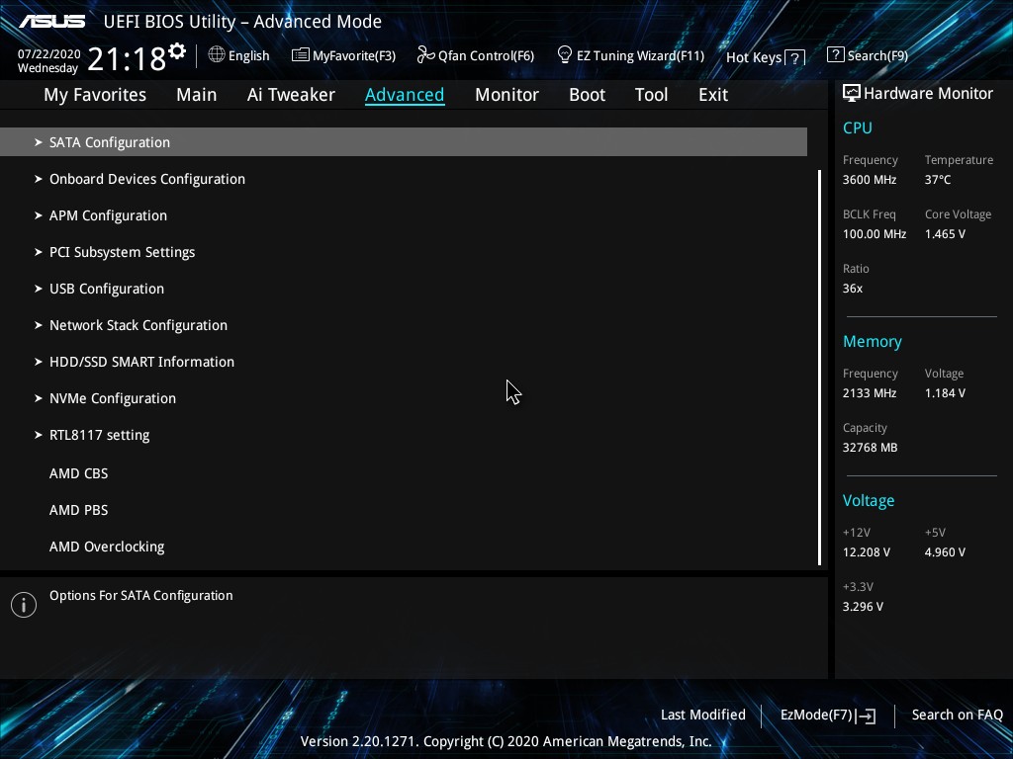Open USB Configuration submenu
This screenshot has width=1013, height=759.
pyautogui.click(x=106, y=289)
